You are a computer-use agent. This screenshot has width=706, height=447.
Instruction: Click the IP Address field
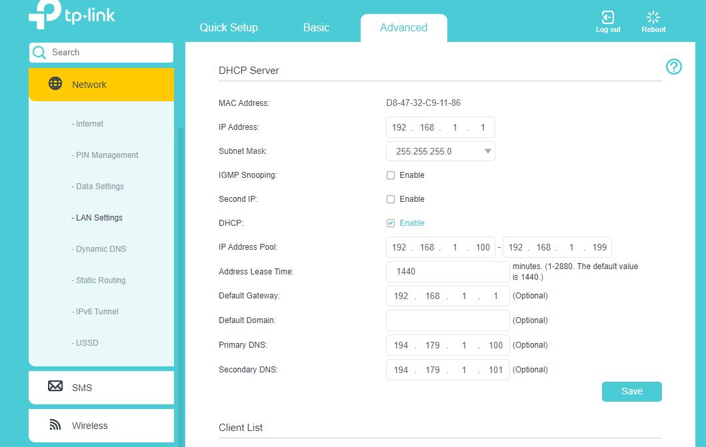[441, 127]
